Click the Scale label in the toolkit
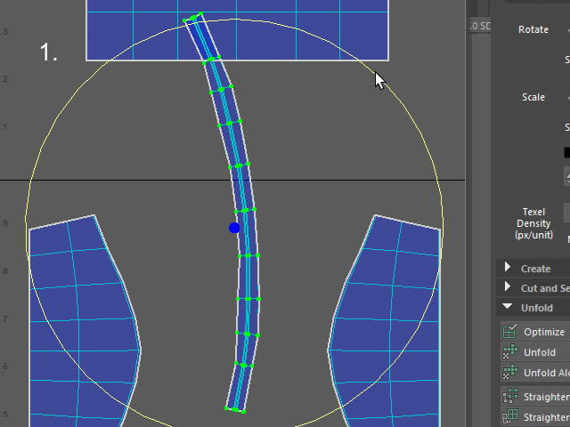570x427 pixels. pos(533,97)
